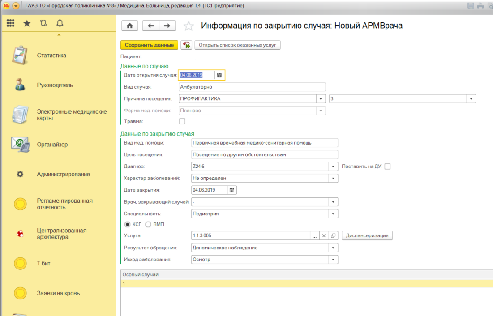Open Электронные медицинские карты section
The image size is (493, 316).
click(72, 115)
